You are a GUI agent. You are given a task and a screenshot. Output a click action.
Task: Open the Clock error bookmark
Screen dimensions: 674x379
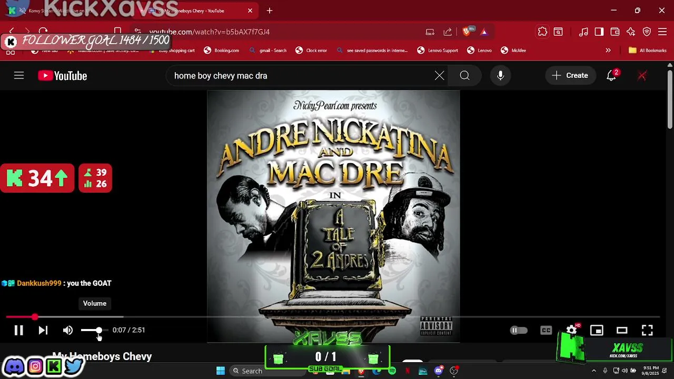[x=311, y=51]
